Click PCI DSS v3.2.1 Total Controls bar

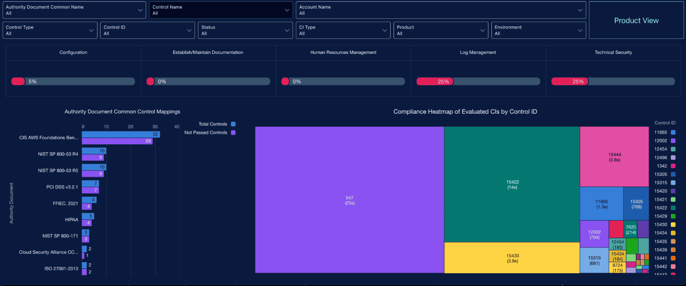pos(91,183)
